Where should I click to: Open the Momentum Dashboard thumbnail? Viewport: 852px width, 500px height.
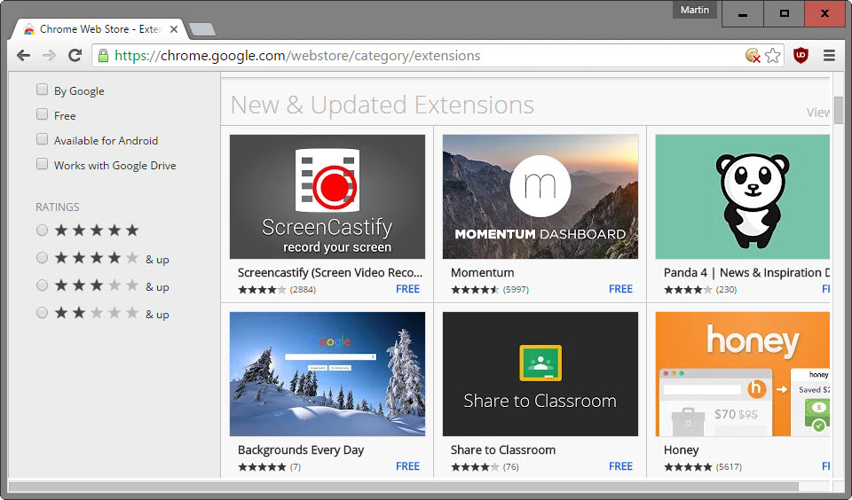coord(540,197)
